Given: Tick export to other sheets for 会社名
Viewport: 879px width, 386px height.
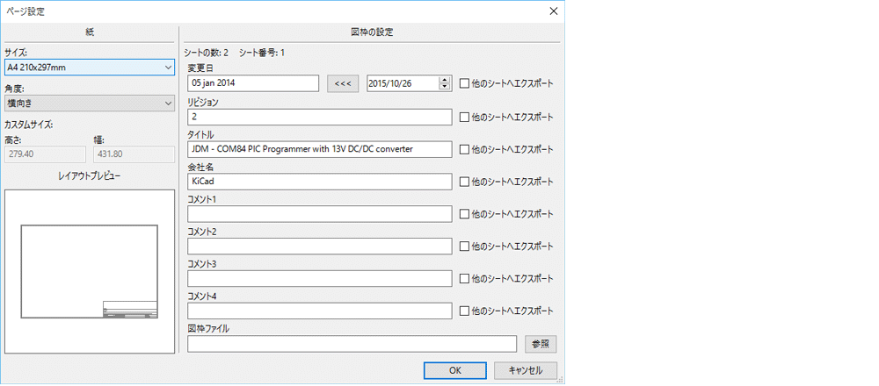Looking at the screenshot, I should click(x=465, y=182).
